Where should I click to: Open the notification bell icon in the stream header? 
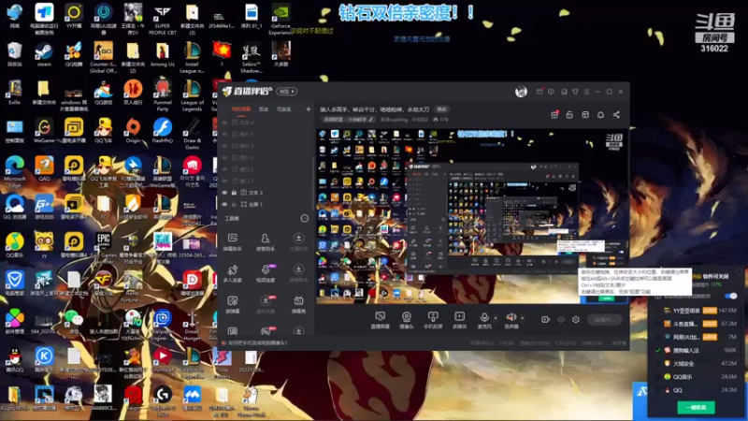(x=600, y=114)
